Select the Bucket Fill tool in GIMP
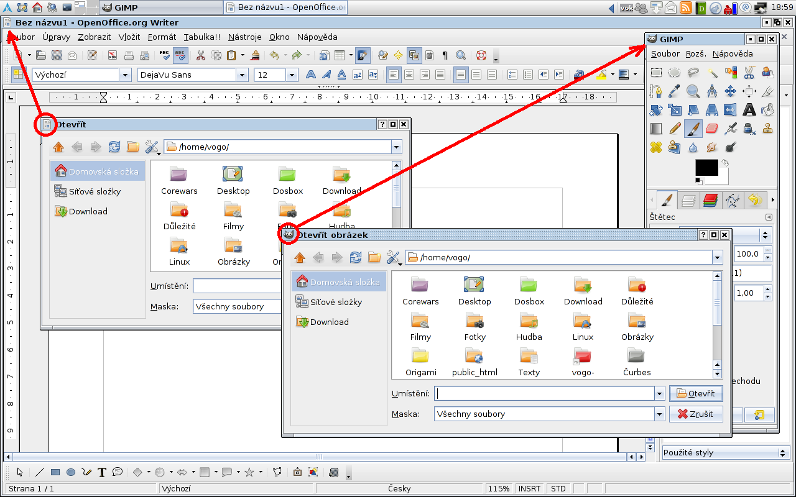This screenshot has width=796, height=497. (768, 110)
